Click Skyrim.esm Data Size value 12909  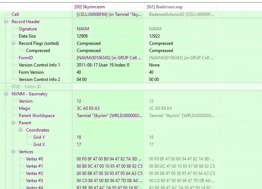click(82, 36)
